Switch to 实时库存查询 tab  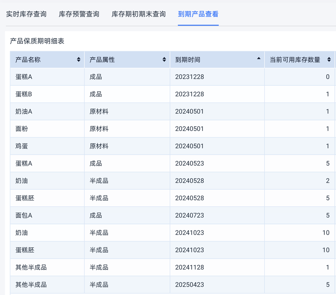point(26,14)
